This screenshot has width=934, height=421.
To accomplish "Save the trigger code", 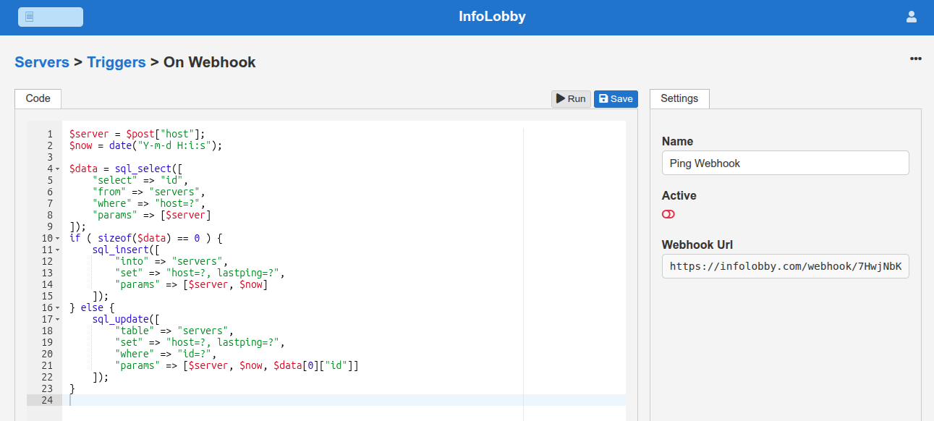I will [x=616, y=99].
